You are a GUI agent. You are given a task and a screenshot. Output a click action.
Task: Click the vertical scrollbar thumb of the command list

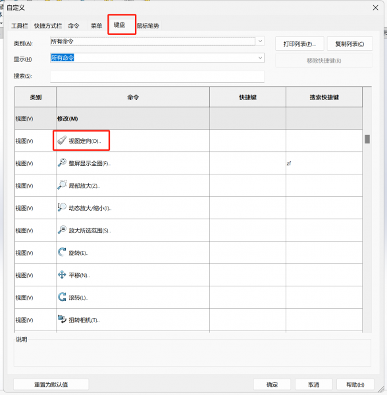(x=367, y=139)
